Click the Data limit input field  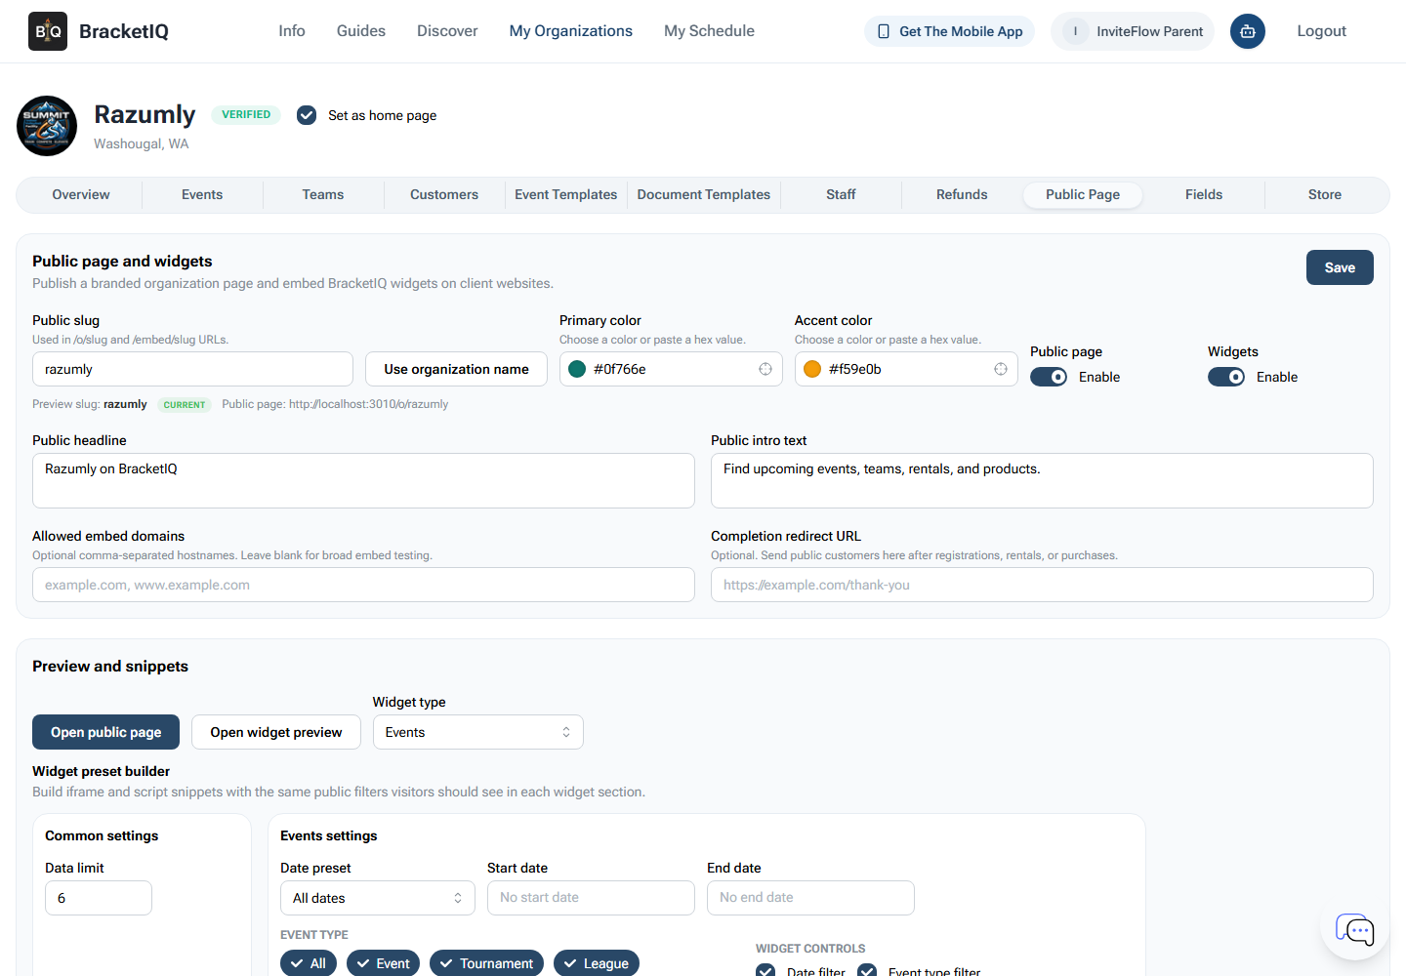click(x=99, y=898)
